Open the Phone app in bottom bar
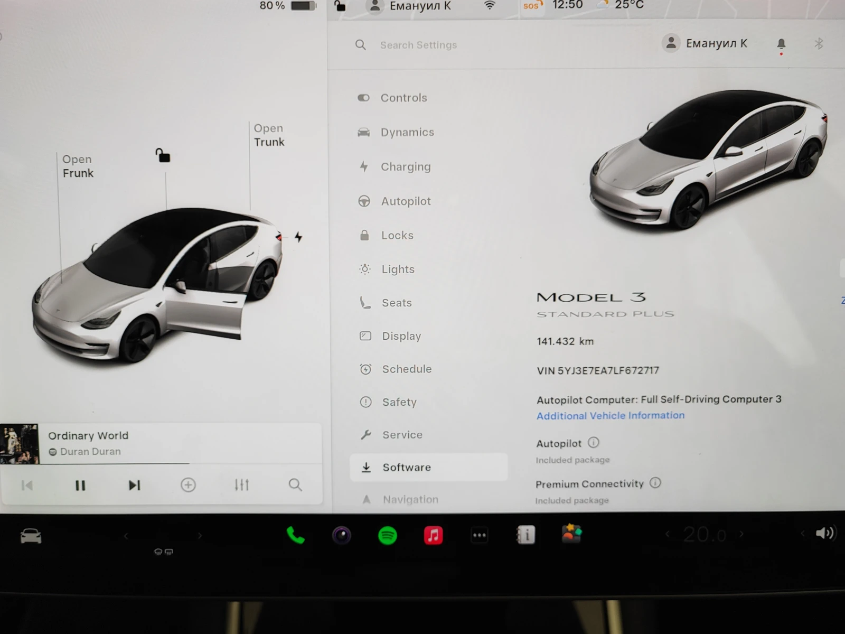This screenshot has height=634, width=845. click(x=295, y=536)
